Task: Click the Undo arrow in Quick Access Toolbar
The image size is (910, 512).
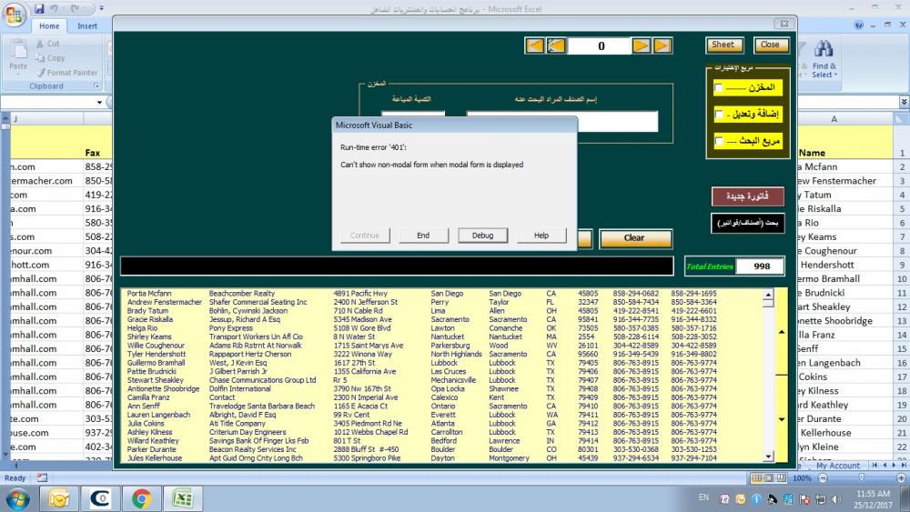Action: point(54,9)
